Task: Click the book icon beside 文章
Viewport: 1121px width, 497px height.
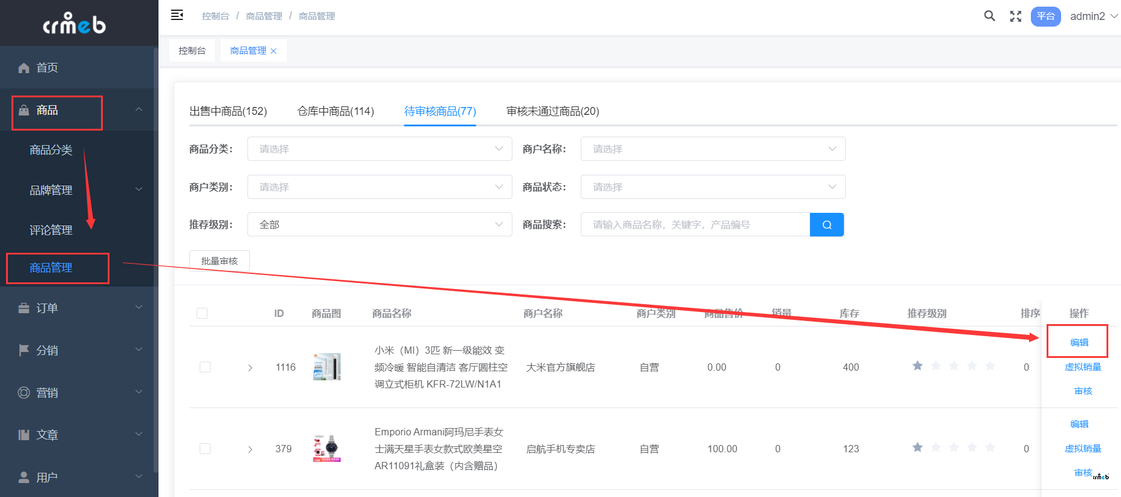Action: click(24, 435)
